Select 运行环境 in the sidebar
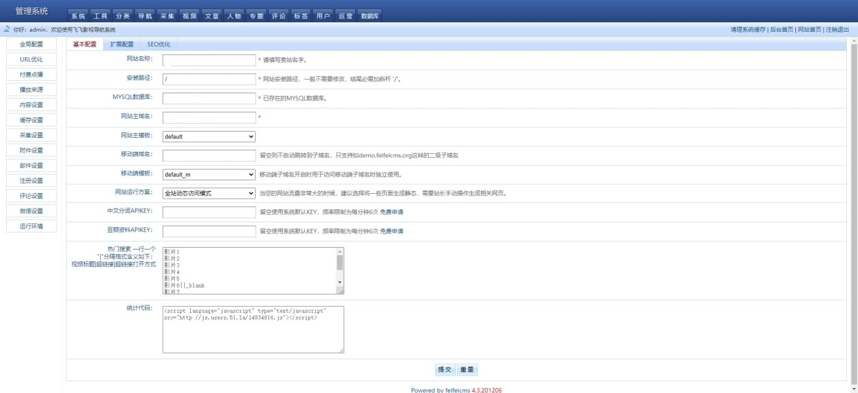Screen dimensions: 858x393 (x=31, y=226)
